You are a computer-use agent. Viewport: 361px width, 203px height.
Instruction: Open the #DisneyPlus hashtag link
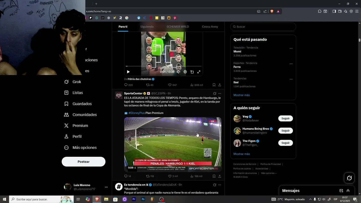point(137,113)
